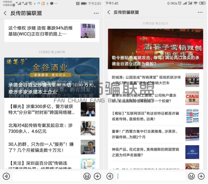
Task: Open the three-dot menu in right panel
Action: pos(200,12)
